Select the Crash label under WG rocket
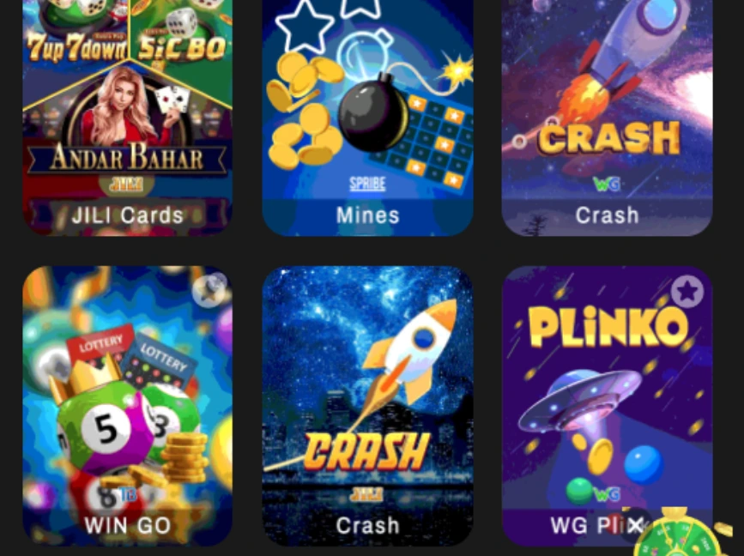744x556 pixels. [x=608, y=216]
